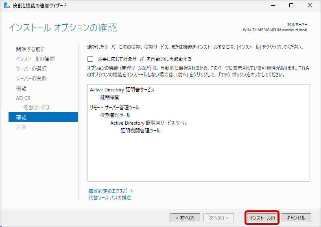
Task: Open the 代替ソース パスの指定 link
Action: tap(109, 198)
